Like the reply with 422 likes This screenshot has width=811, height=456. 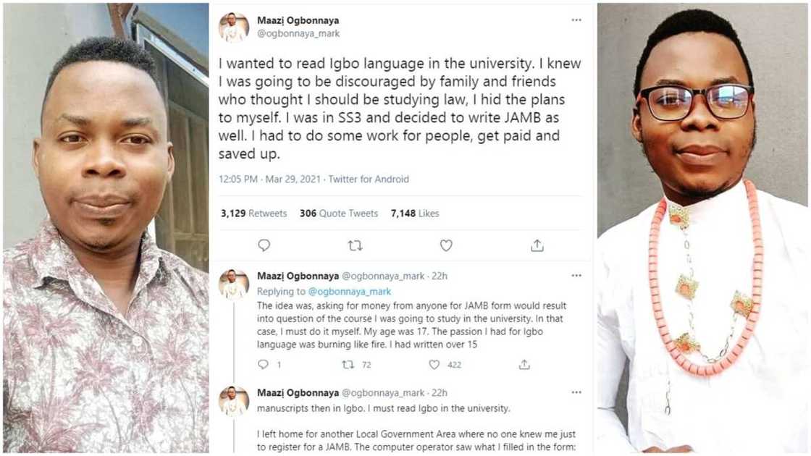[434, 365]
